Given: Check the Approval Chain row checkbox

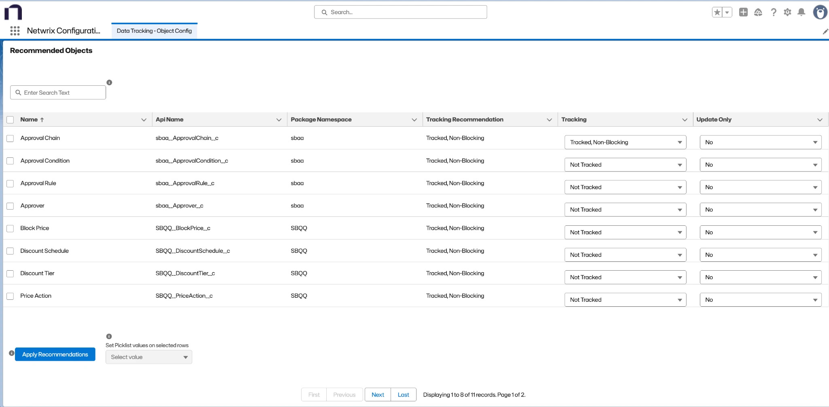Looking at the screenshot, I should (10, 138).
